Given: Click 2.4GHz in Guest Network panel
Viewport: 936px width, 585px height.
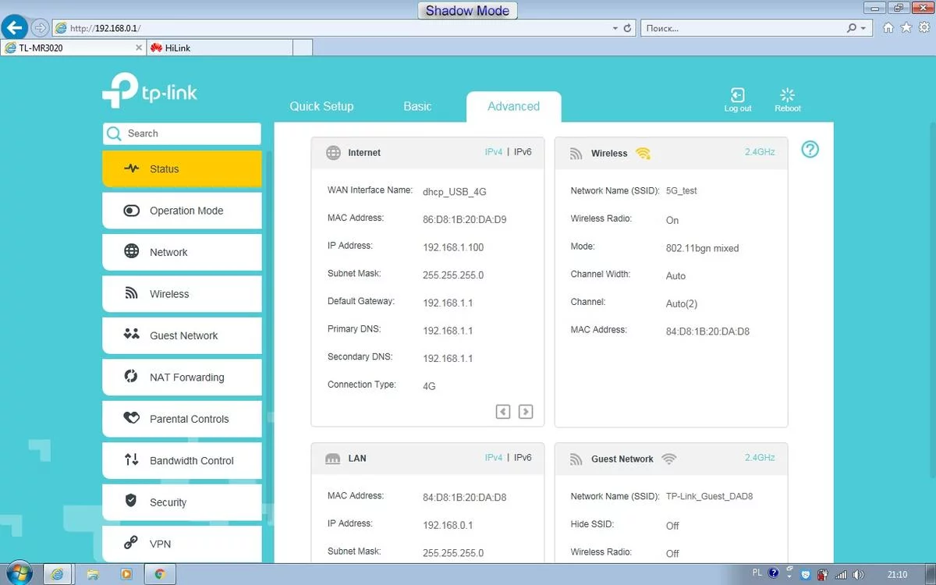Looking at the screenshot, I should (x=760, y=458).
